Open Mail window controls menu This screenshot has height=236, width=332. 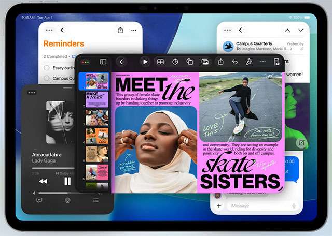227,30
